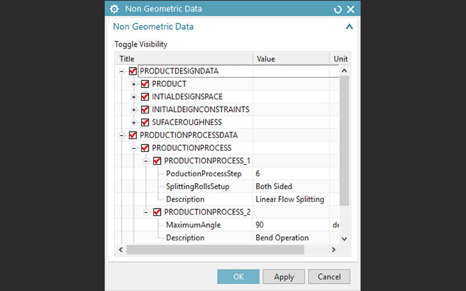
Task: Collapse the Non Geometric Data section chevron
Action: click(349, 27)
